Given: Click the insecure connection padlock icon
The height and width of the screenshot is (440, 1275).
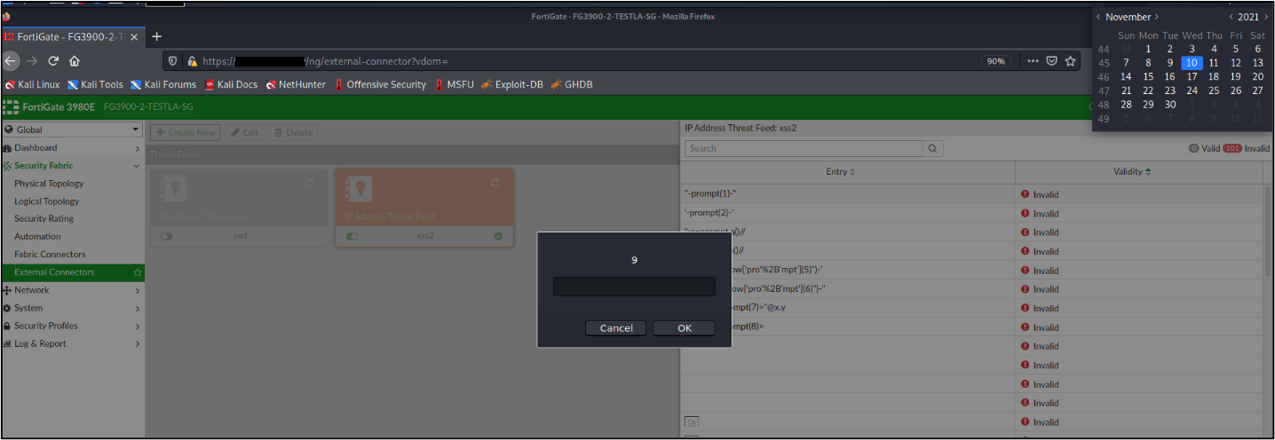Looking at the screenshot, I should point(191,61).
